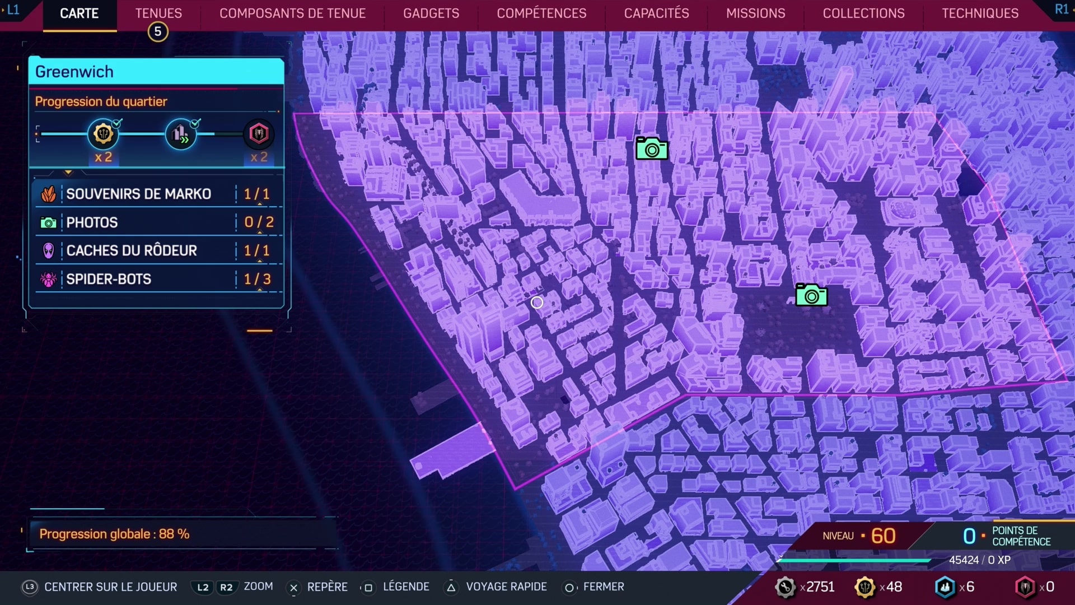Select the Photos row label
The image size is (1075, 605).
(x=92, y=223)
